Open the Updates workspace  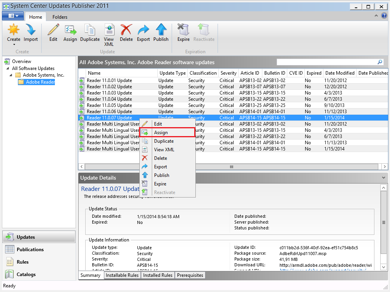(39, 237)
